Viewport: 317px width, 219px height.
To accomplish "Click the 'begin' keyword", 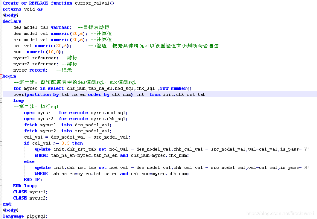I will pyautogui.click(x=9, y=76).
